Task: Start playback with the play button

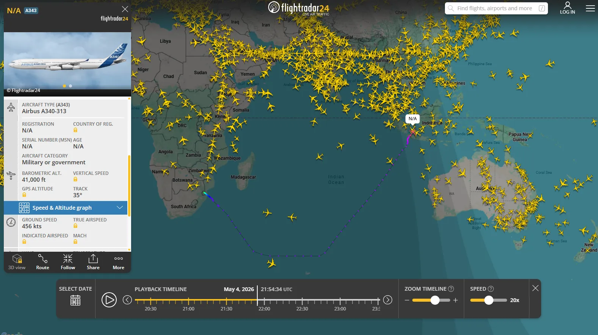Action: pos(109,300)
